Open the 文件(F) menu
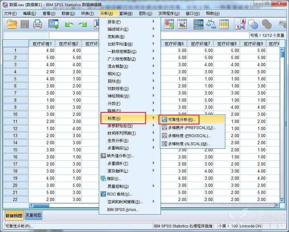The width and height of the screenshot is (289, 232). click(x=11, y=14)
